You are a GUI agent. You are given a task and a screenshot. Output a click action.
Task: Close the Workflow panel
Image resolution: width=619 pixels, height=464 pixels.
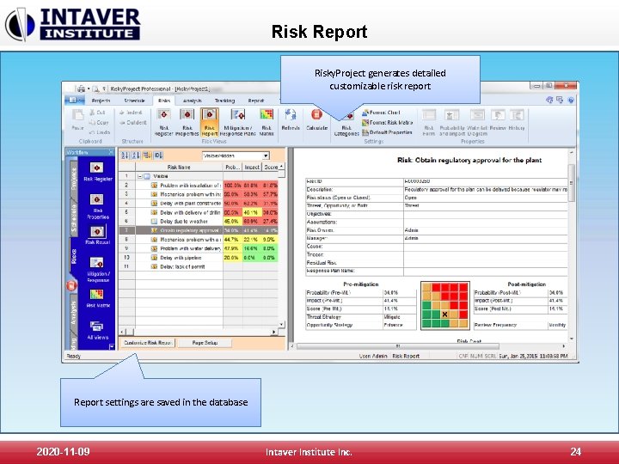(x=111, y=152)
